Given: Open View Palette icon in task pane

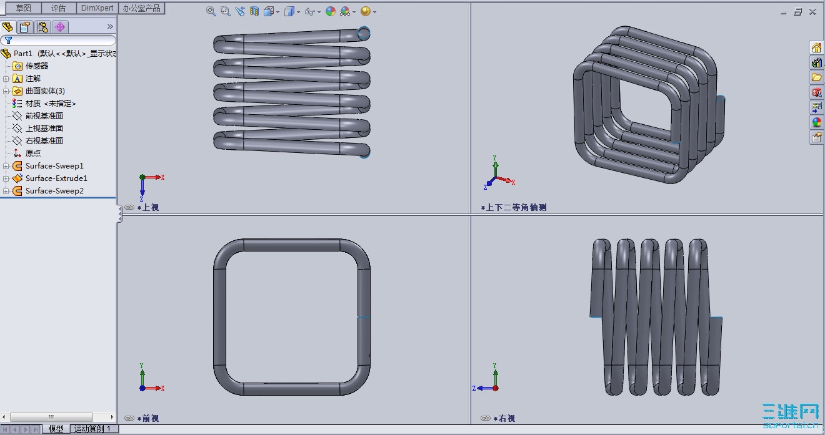Looking at the screenshot, I should pyautogui.click(x=816, y=107).
